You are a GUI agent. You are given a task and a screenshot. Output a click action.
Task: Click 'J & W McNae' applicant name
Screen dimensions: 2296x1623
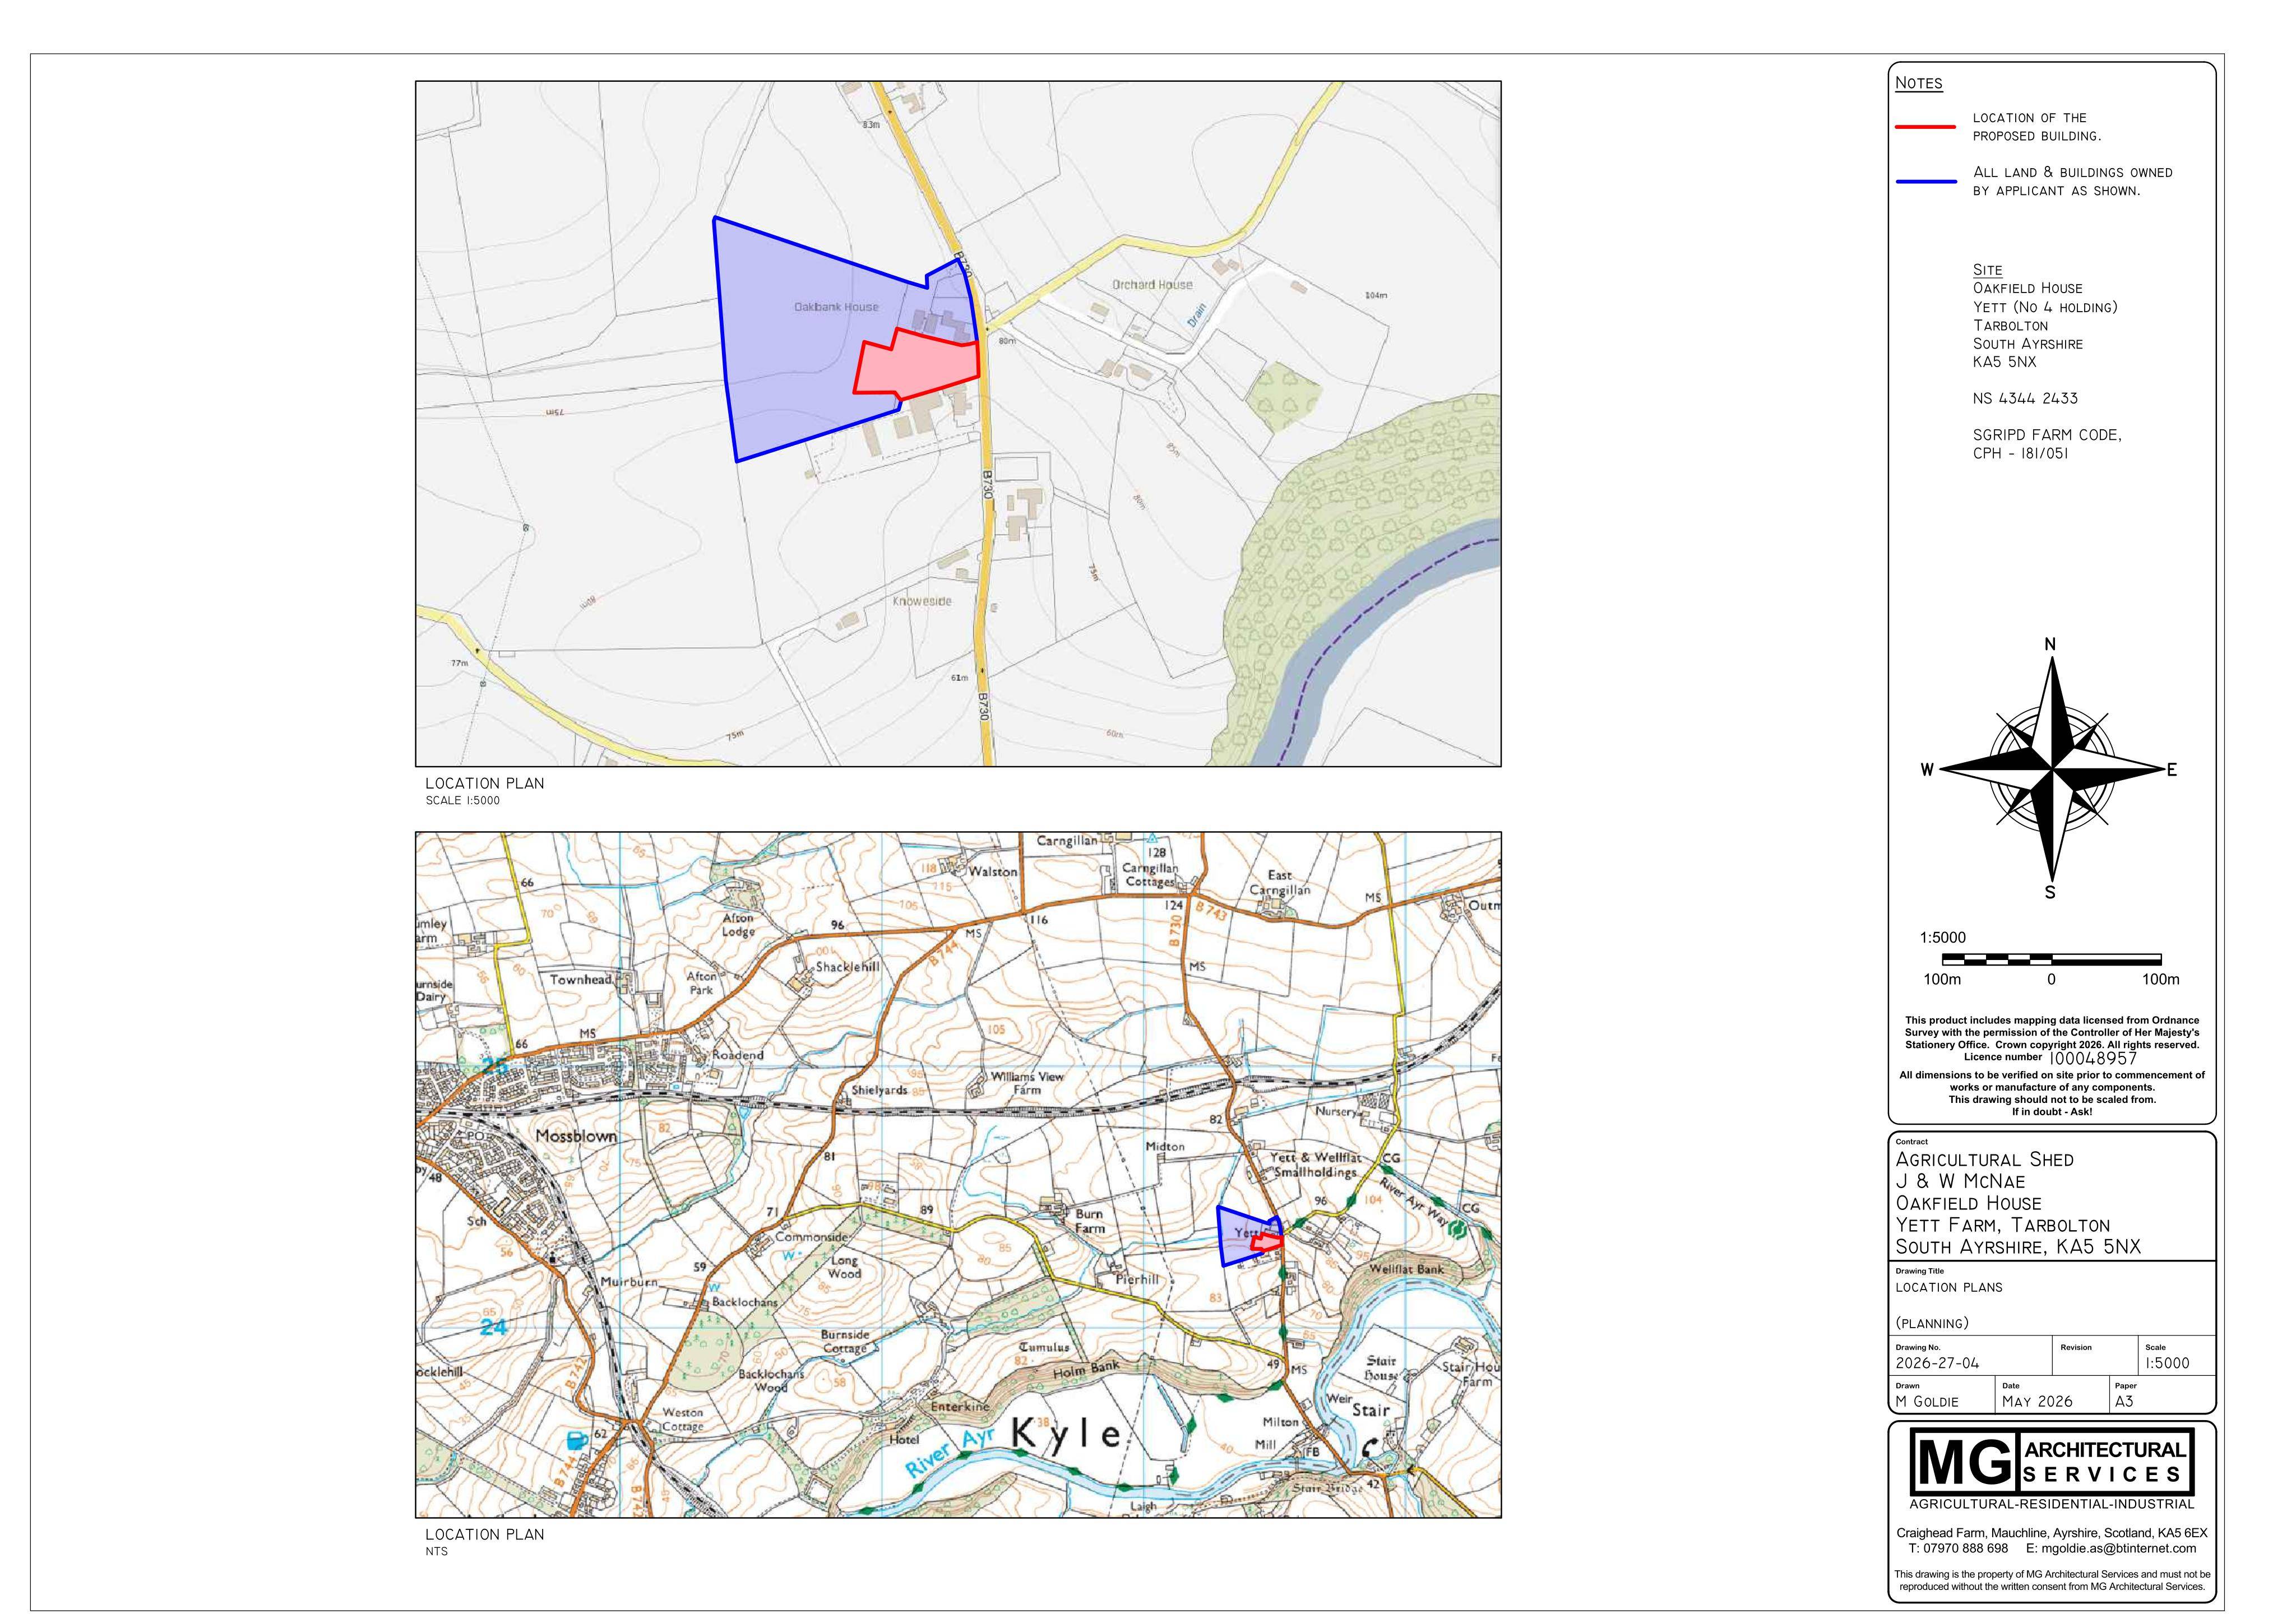pos(1960,1182)
